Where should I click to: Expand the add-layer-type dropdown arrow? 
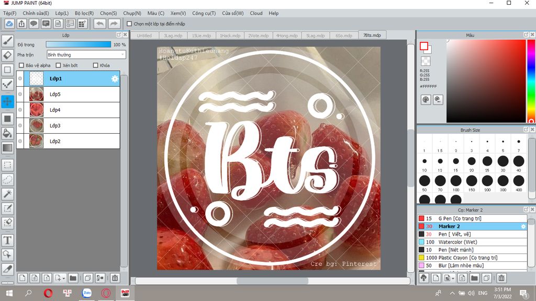coord(63,279)
